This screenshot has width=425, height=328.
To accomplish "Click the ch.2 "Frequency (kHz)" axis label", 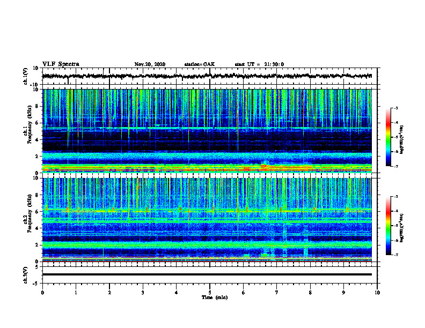I will (30, 213).
